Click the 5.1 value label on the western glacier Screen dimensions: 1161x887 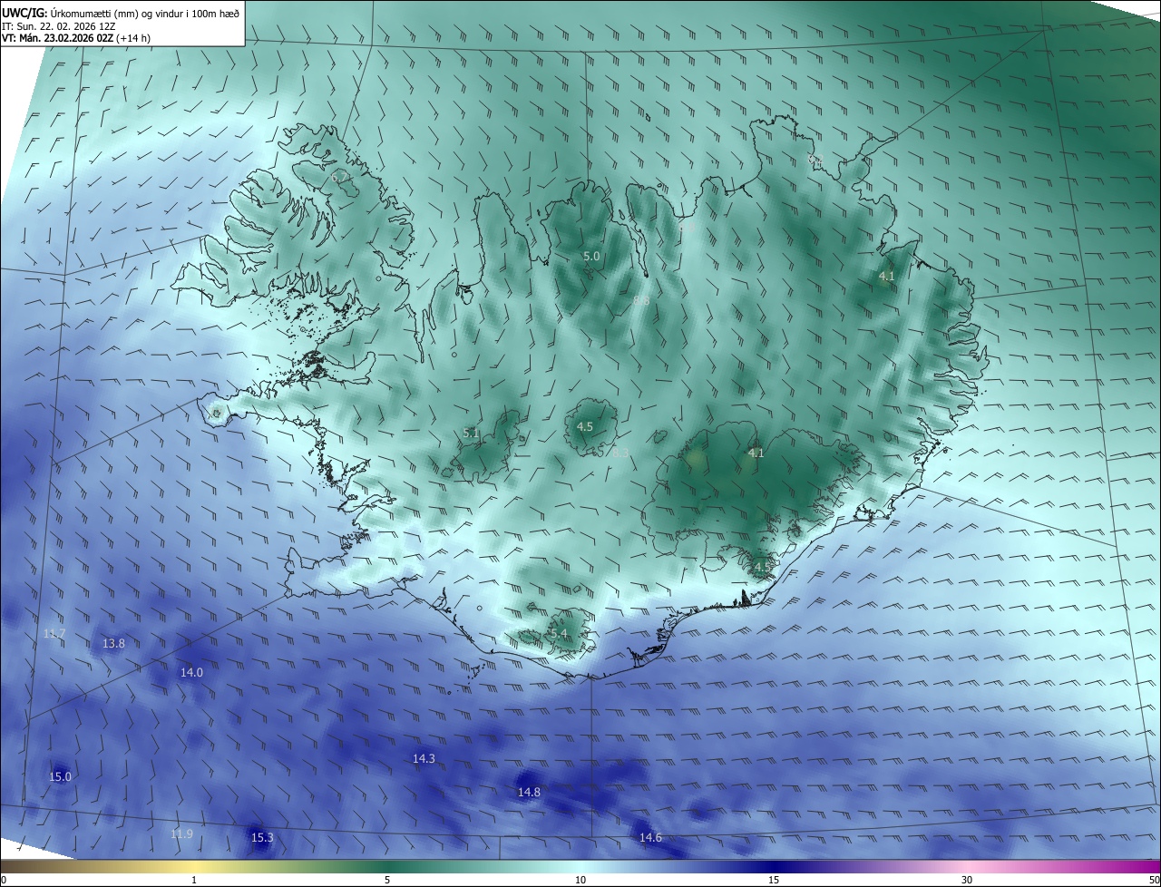click(x=471, y=433)
